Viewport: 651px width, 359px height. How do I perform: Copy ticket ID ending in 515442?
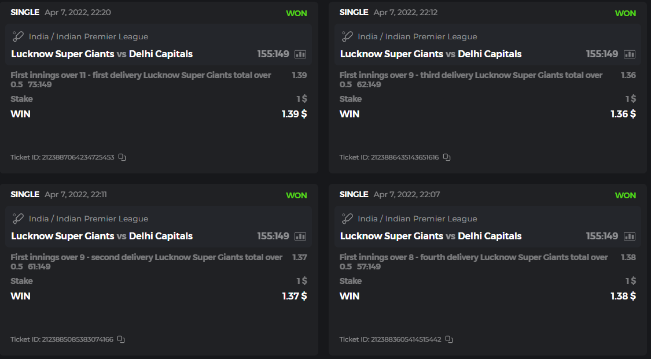tap(449, 339)
